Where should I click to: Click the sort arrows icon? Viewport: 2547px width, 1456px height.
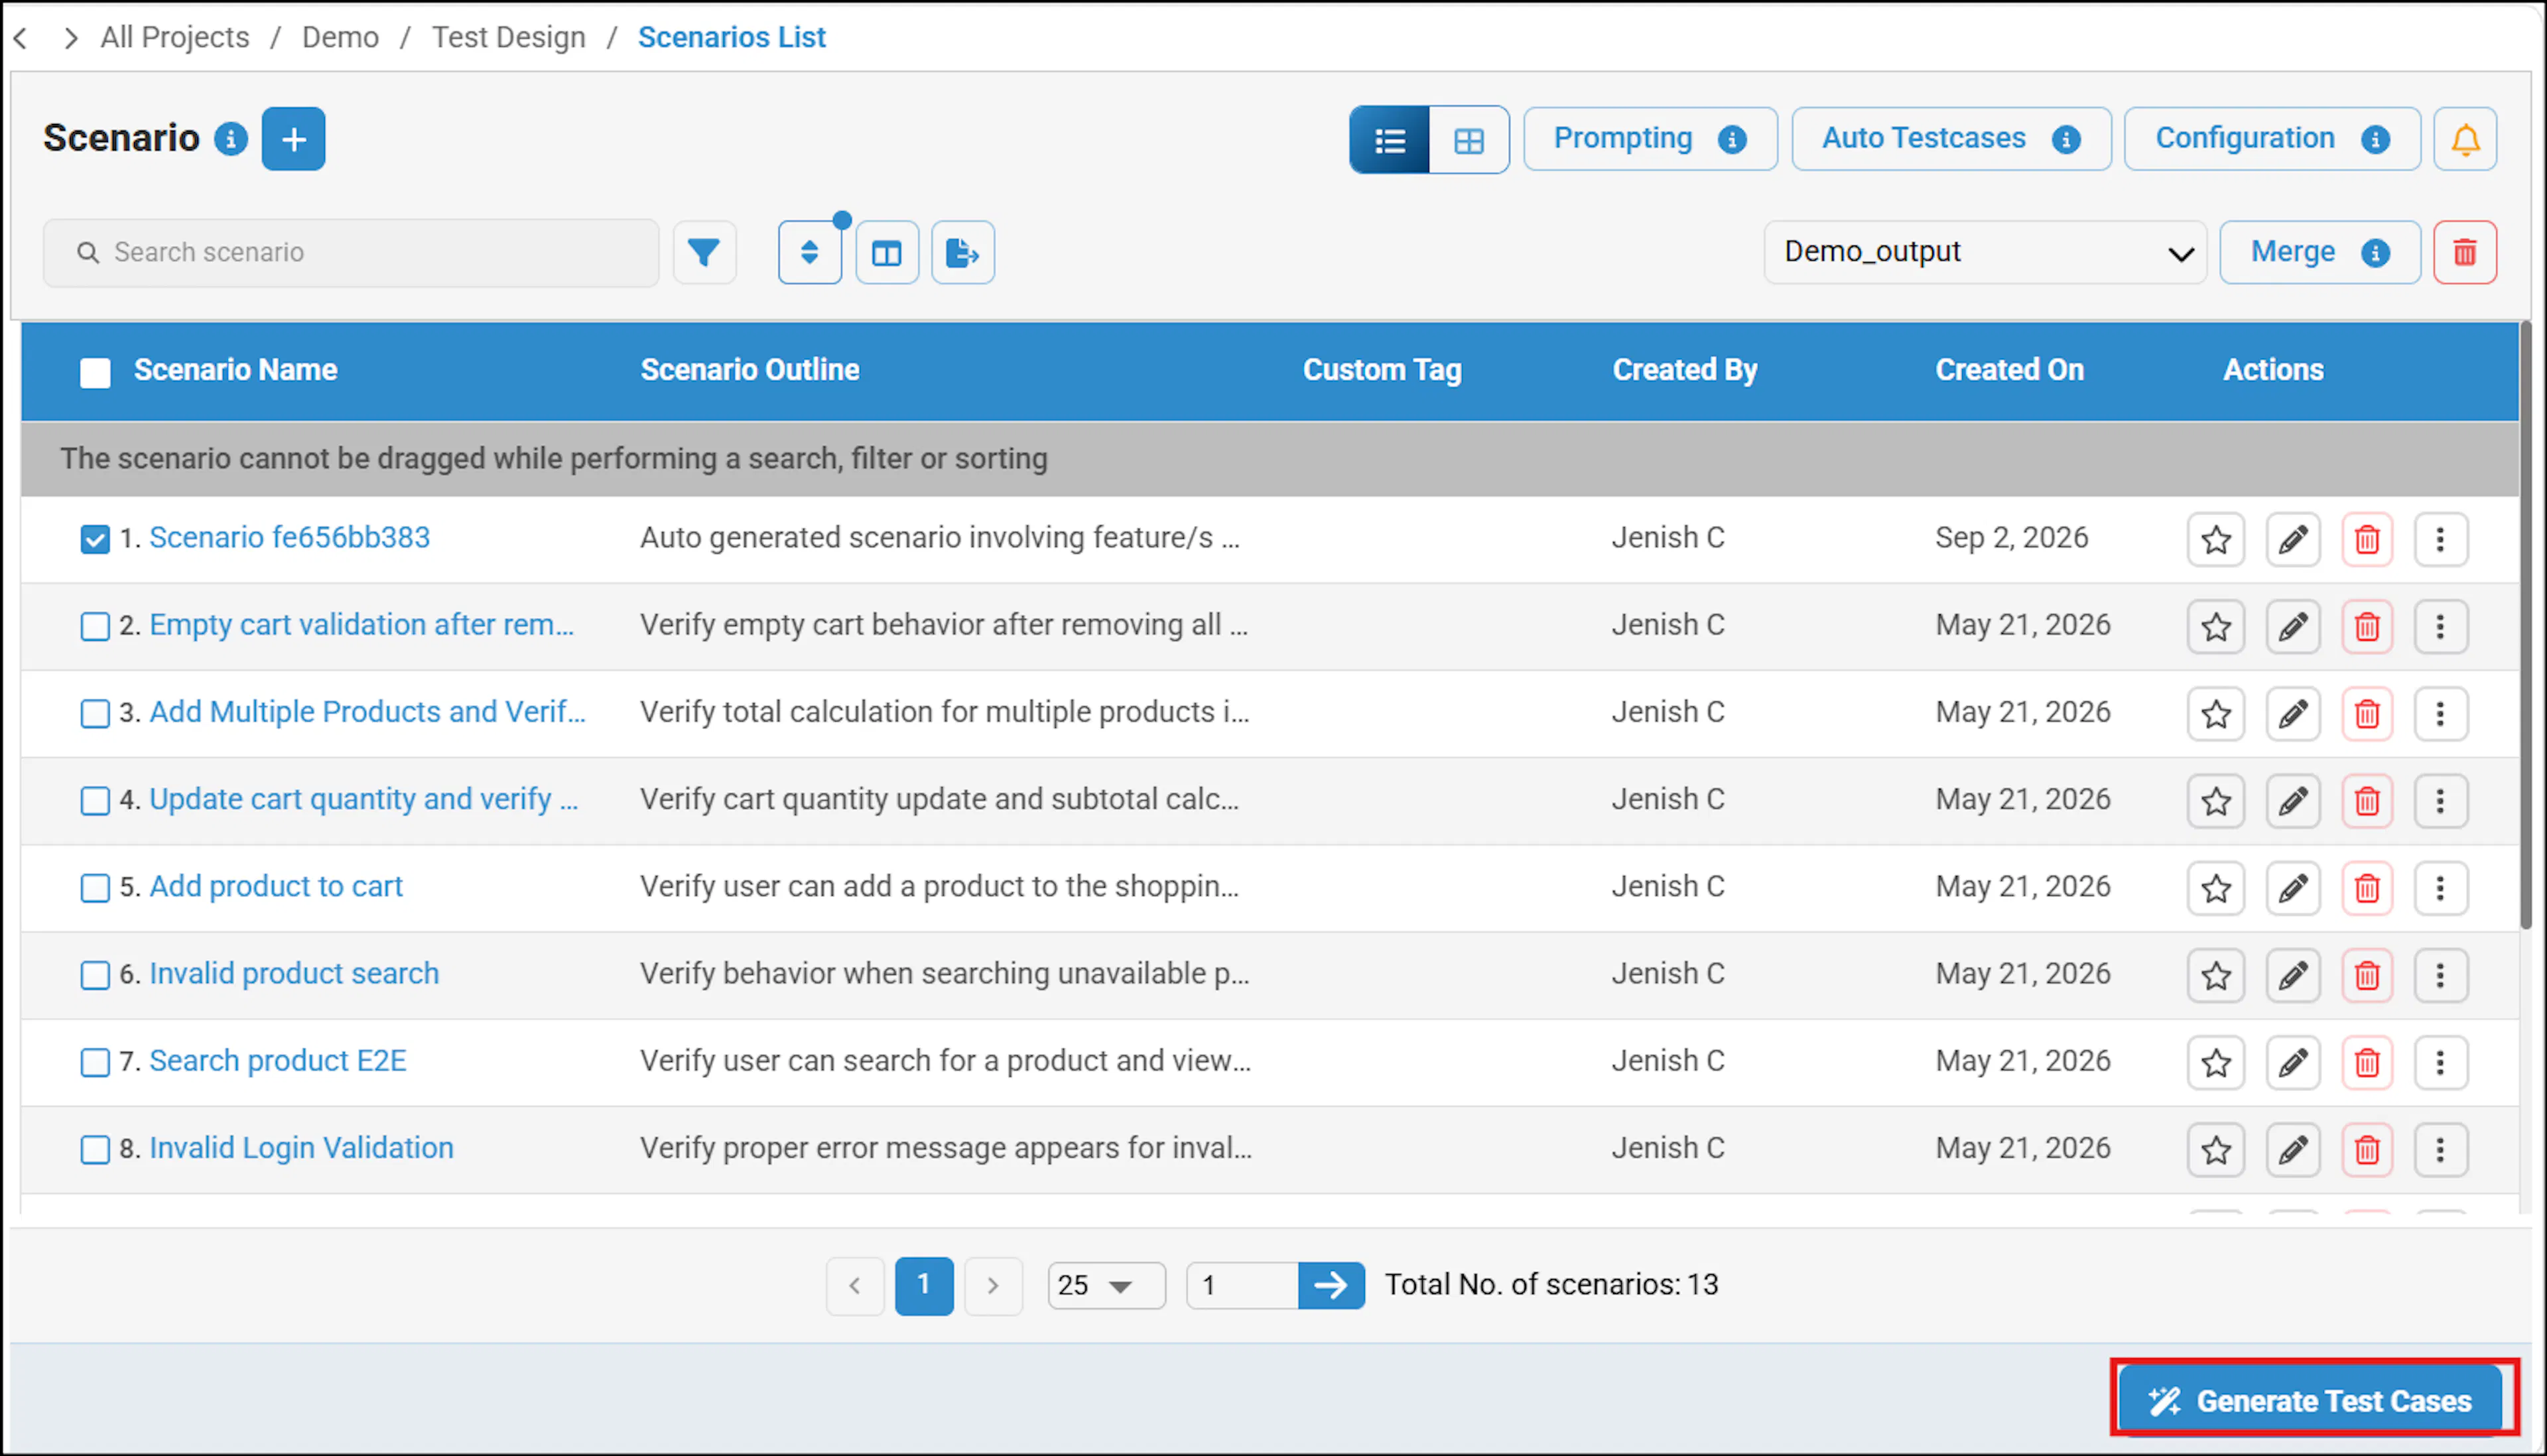(810, 253)
